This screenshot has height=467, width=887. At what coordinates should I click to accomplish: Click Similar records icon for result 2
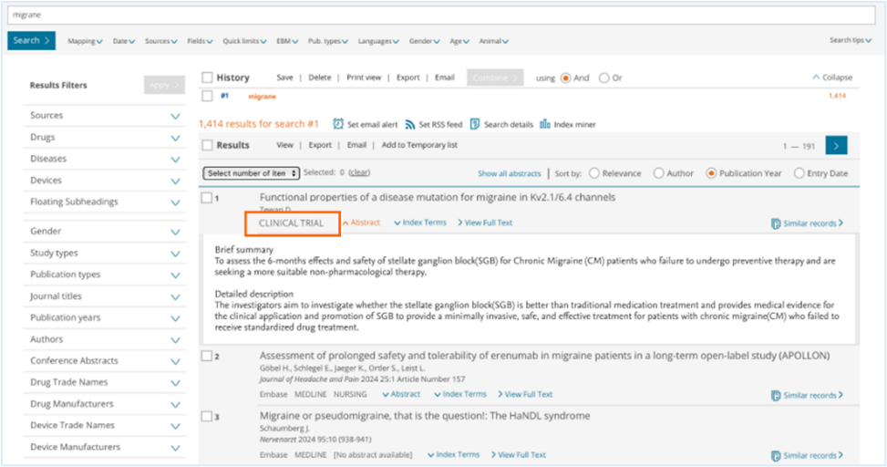click(776, 396)
